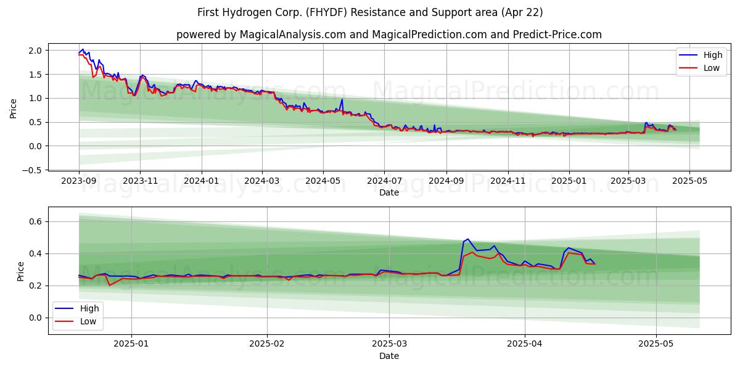Screen dimensions: 740x370
Task: Click the blue High line swatch in bottom legend
Action: (x=65, y=309)
